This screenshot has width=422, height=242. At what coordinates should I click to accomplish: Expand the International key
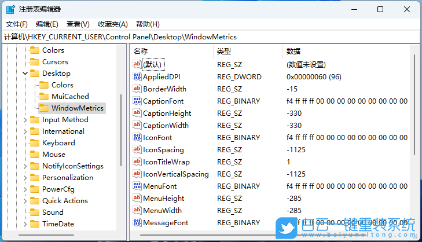pyautogui.click(x=25, y=131)
